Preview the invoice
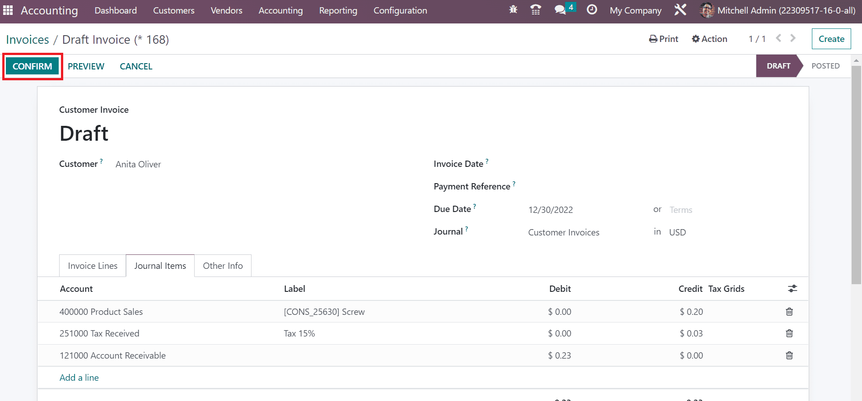Viewport: 862px width, 401px height. pyautogui.click(x=86, y=66)
